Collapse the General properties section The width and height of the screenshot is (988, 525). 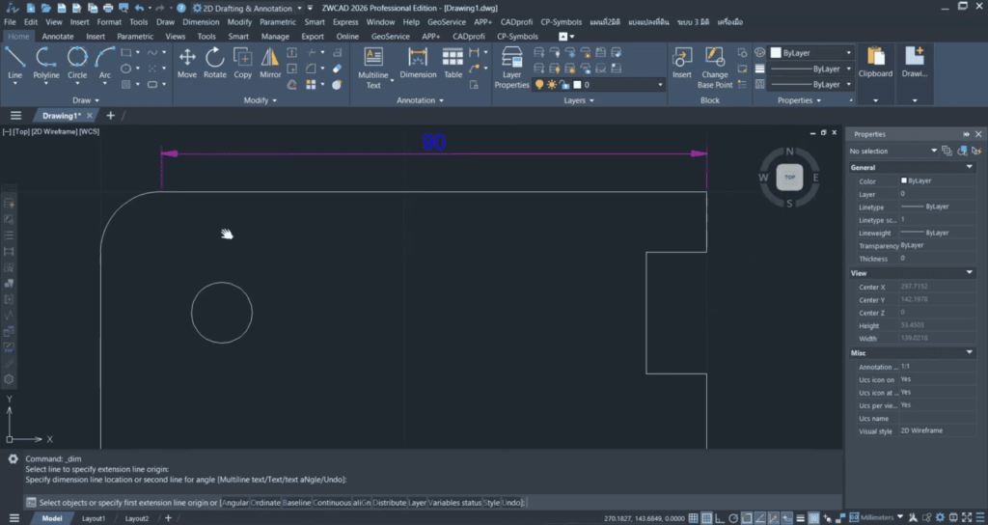click(x=970, y=167)
